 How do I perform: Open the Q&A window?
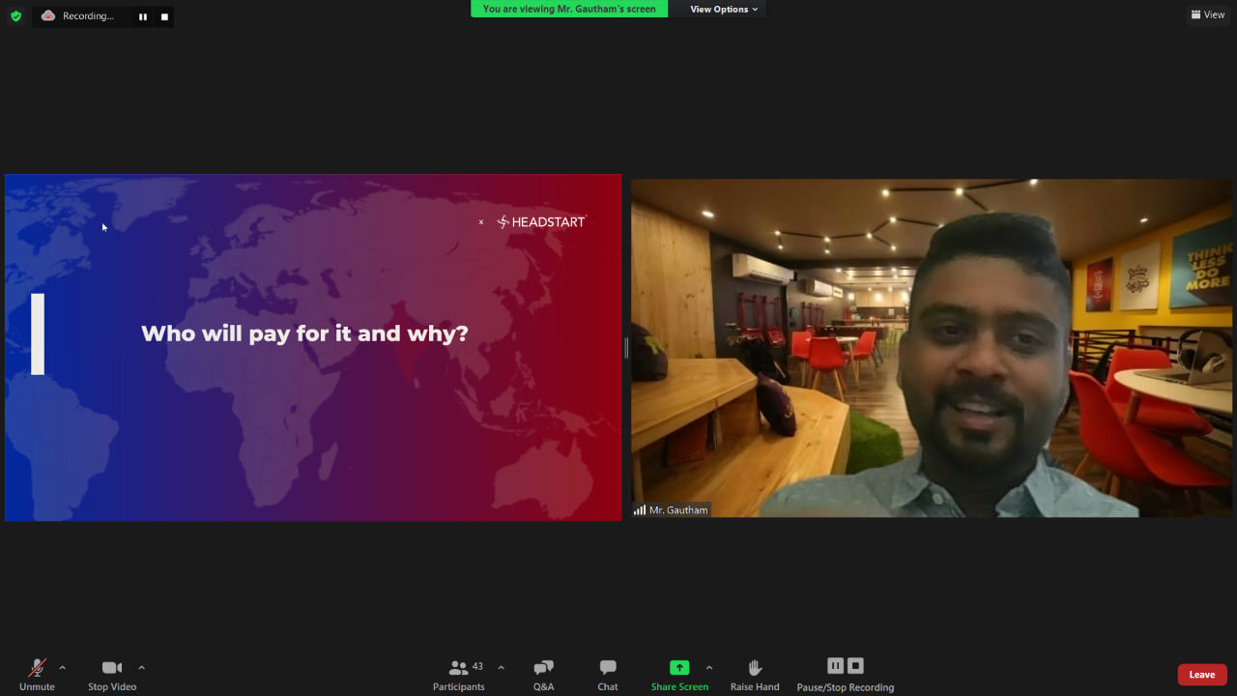tap(543, 674)
